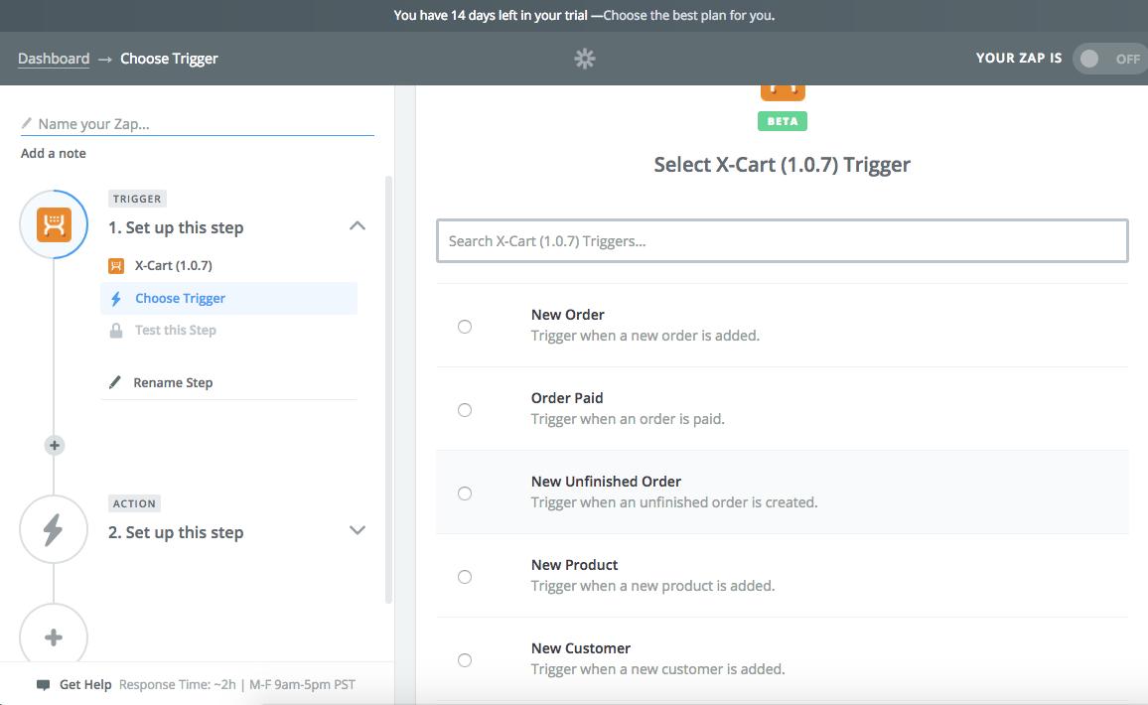Open the Choose Trigger substep

228,299
